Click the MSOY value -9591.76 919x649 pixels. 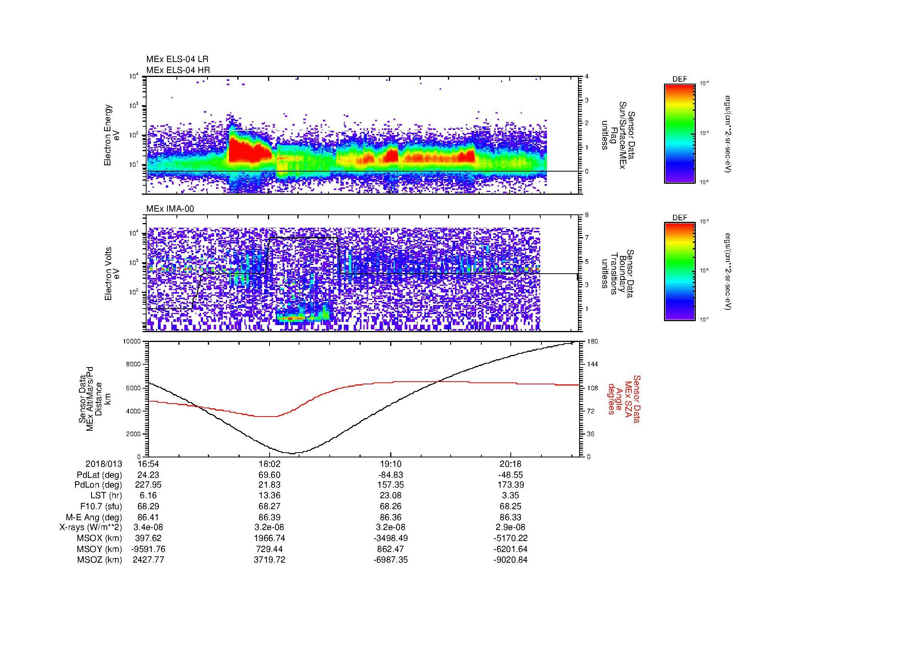point(149,549)
